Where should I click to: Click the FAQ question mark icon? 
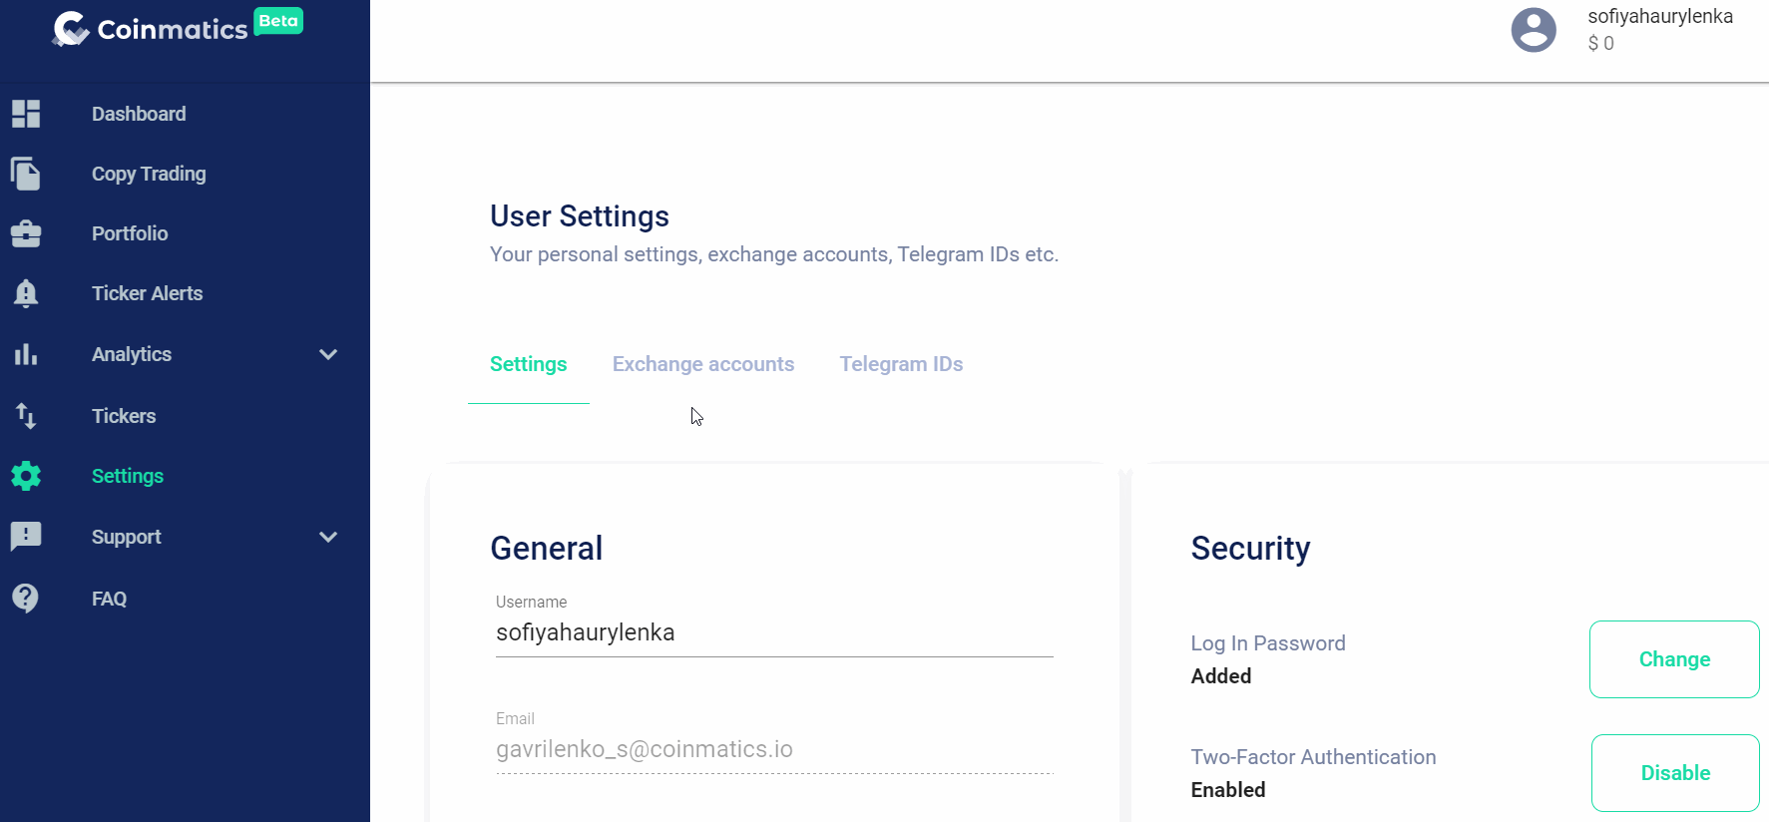[26, 599]
